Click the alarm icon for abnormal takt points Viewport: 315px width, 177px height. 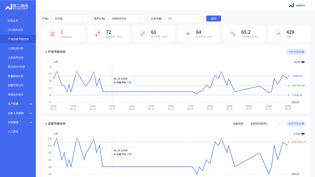pyautogui.click(x=52, y=34)
